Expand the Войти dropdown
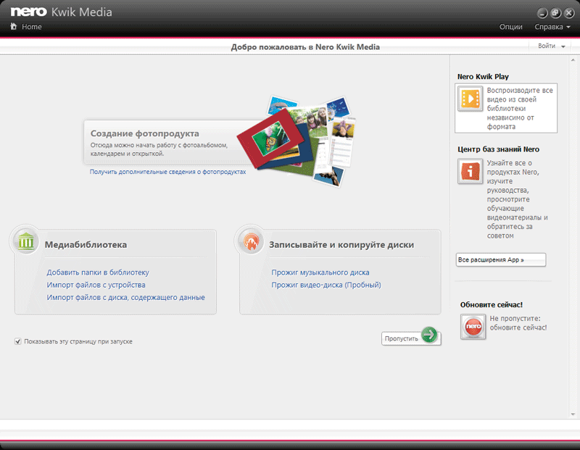 552,46
